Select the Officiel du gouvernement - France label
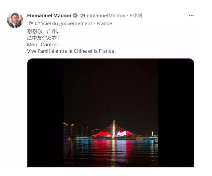 point(73,23)
